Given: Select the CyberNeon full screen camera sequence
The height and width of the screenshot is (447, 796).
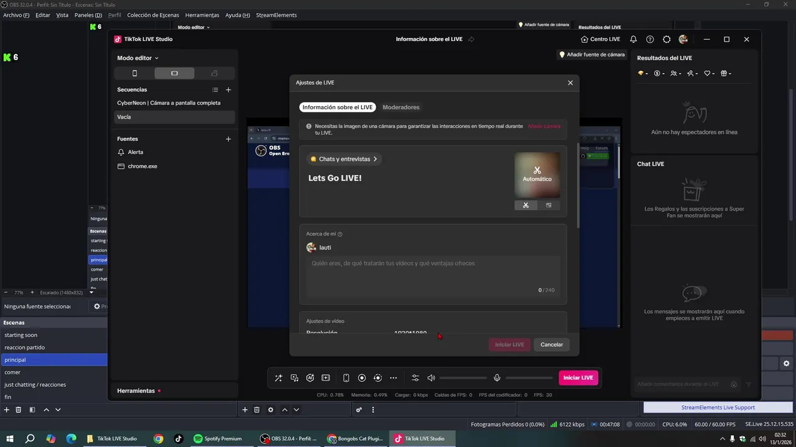Looking at the screenshot, I should tap(174, 103).
